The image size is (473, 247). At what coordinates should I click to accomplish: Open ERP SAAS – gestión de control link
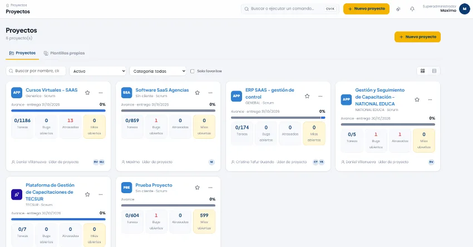pos(270,93)
